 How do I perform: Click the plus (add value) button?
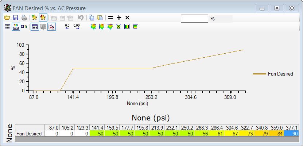119,18
